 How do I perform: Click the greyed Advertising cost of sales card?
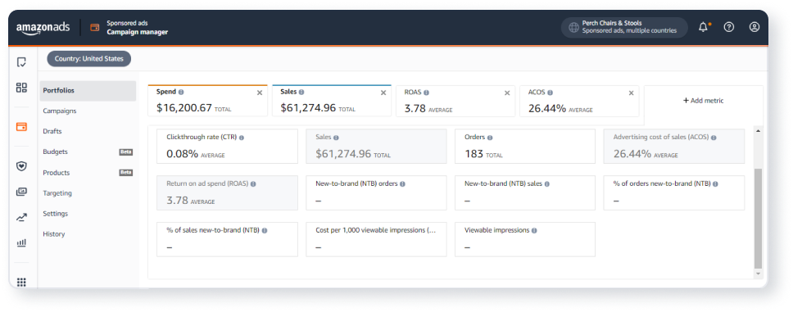click(674, 146)
